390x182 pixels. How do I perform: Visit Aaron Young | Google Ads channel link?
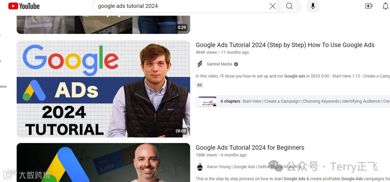point(254,167)
